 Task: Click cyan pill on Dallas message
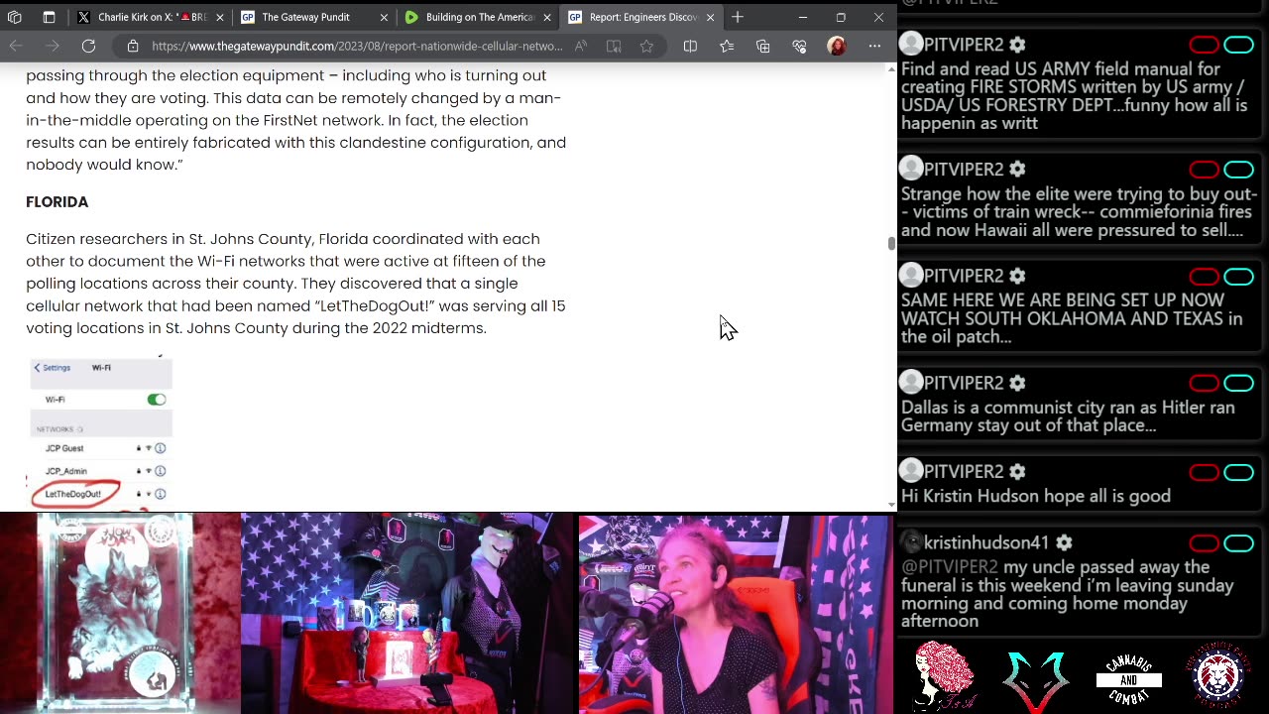1238,383
